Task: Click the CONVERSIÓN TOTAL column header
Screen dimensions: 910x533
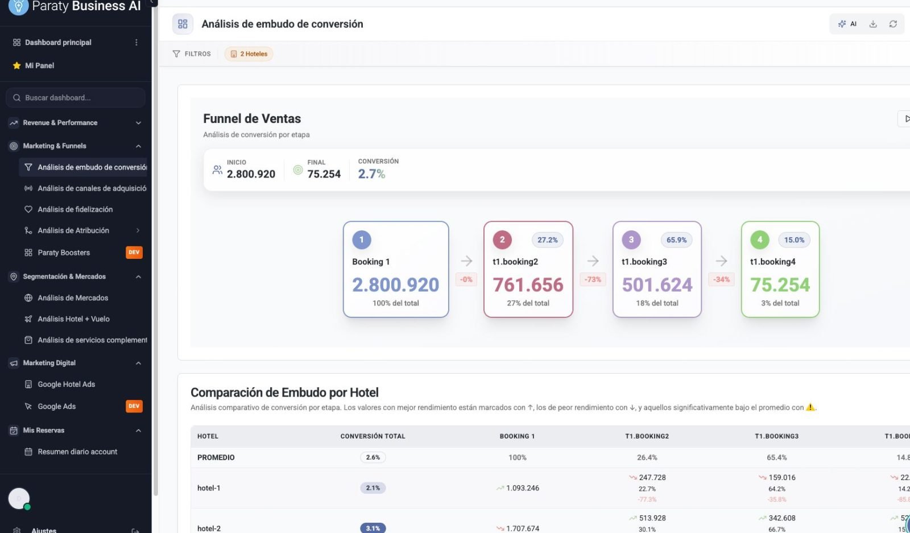Action: point(373,436)
